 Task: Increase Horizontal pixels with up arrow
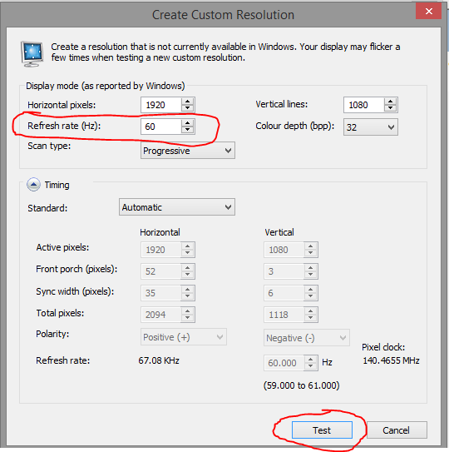[x=187, y=102]
